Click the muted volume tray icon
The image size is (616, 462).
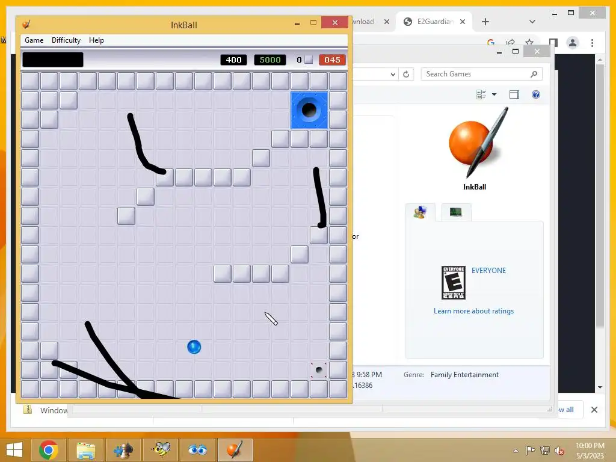tap(559, 451)
